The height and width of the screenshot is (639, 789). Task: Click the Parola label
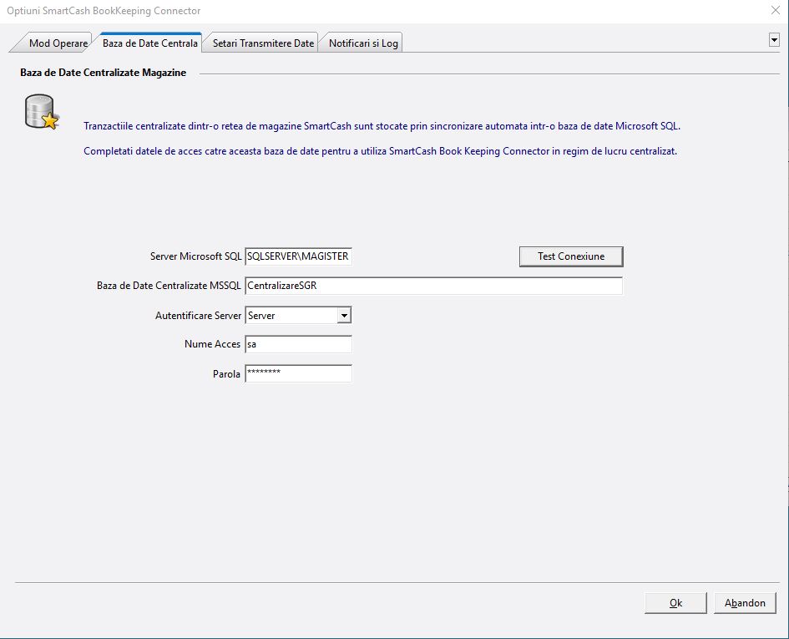click(226, 374)
